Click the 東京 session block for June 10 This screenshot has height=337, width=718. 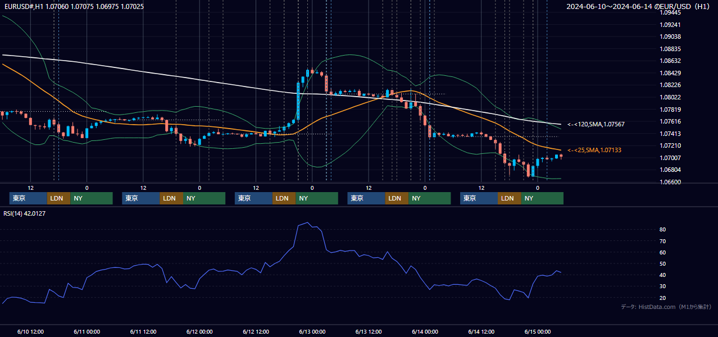28,198
